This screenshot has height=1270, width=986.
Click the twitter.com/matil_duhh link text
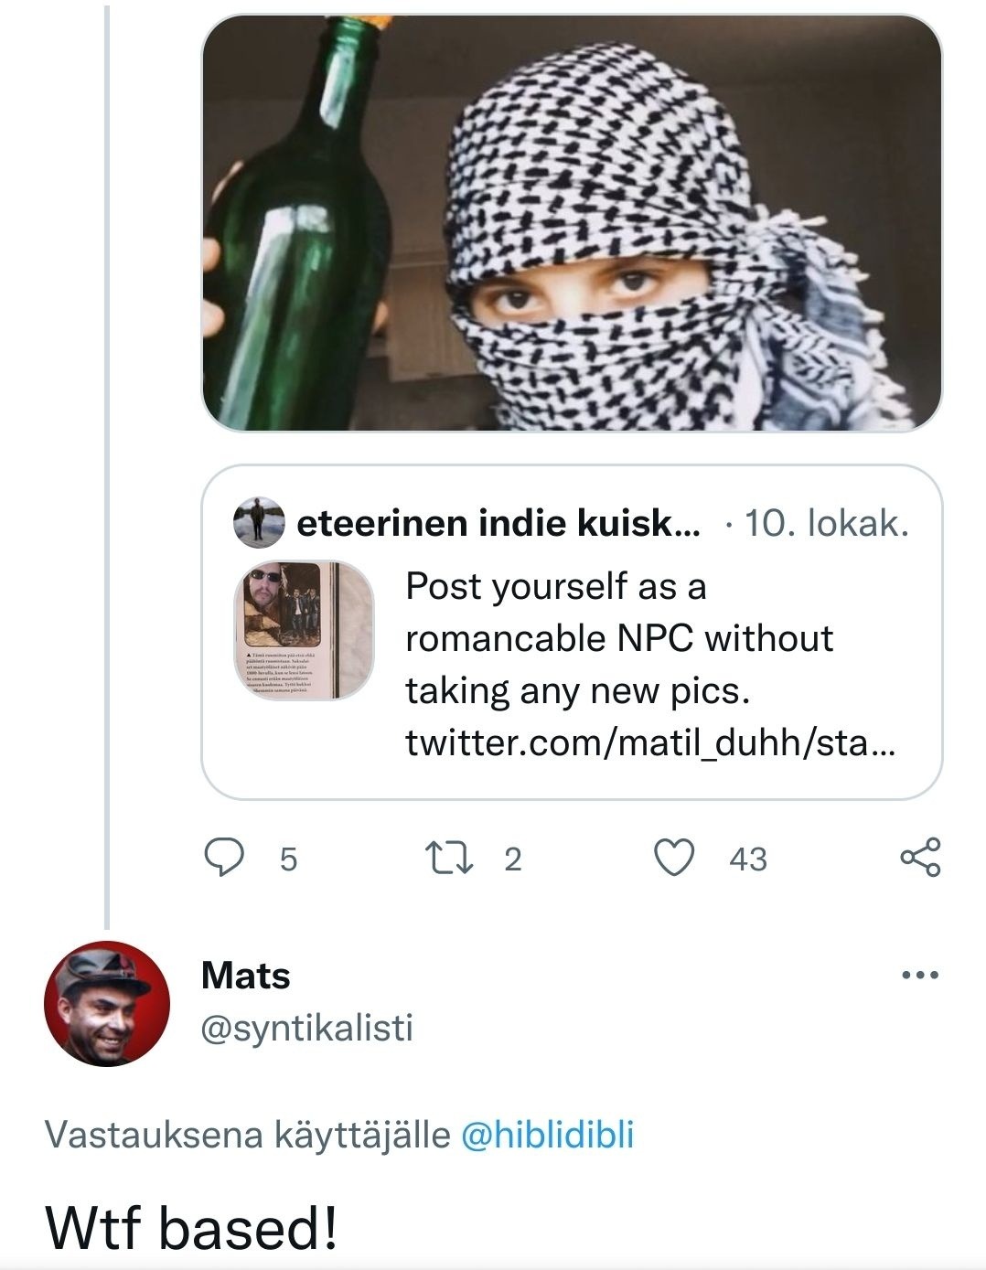coord(649,742)
